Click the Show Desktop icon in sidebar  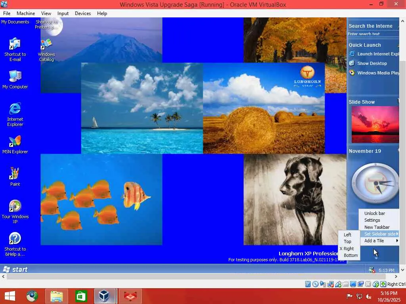tap(352, 63)
